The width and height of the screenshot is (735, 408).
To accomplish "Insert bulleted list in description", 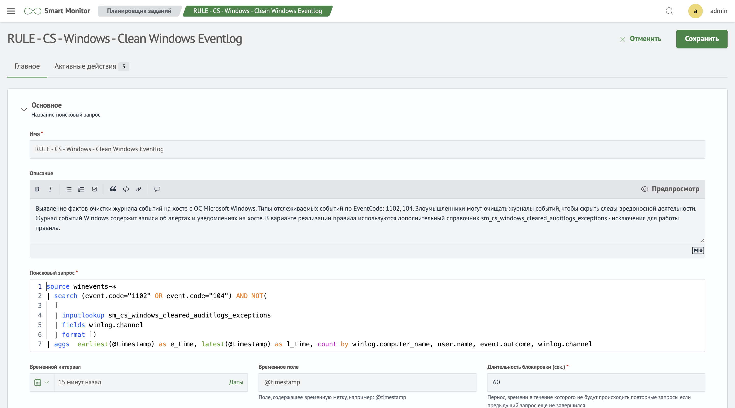I will [x=68, y=189].
